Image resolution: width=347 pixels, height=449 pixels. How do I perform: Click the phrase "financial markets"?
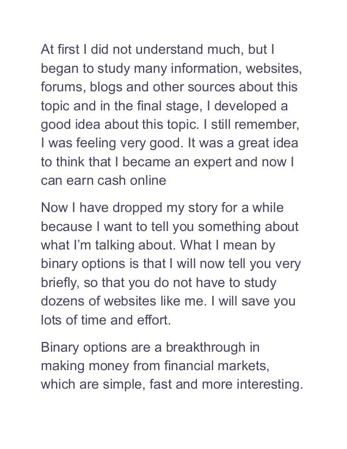coord(216,366)
